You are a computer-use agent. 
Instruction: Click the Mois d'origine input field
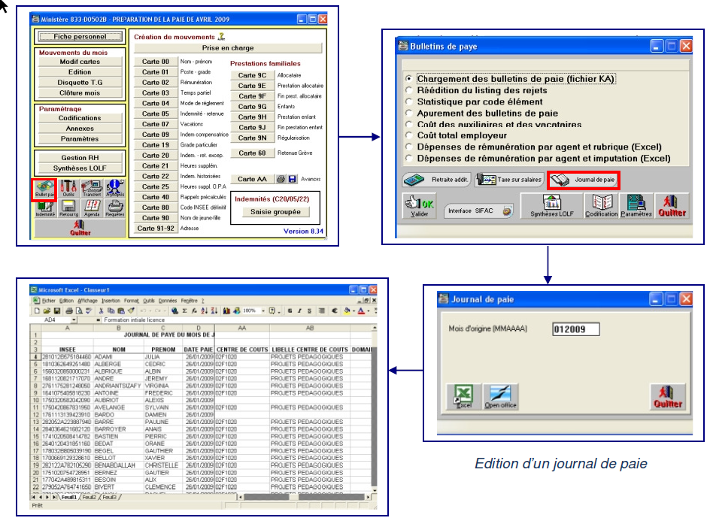(575, 329)
